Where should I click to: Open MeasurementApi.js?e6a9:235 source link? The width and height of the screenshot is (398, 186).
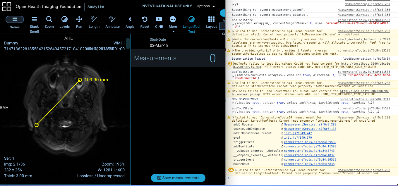point(367,4)
